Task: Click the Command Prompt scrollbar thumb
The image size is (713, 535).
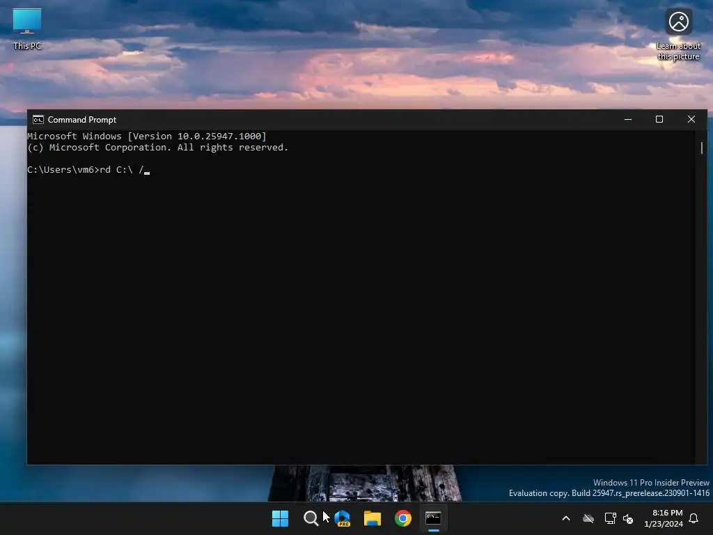Action: pyautogui.click(x=702, y=148)
